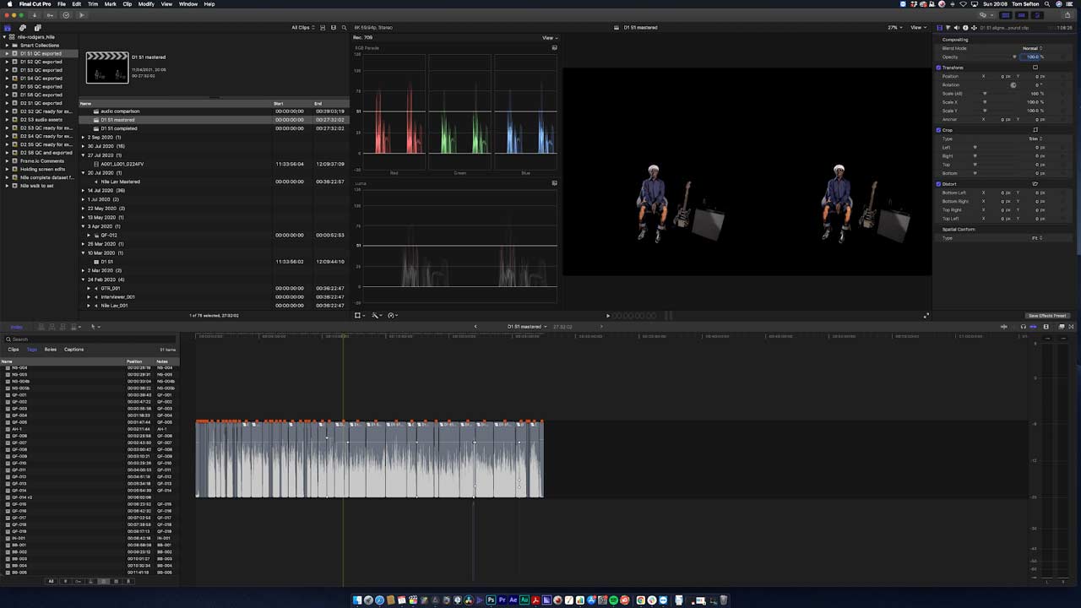
Task: Adjust the Opacity slider in Compositing
Action: pyautogui.click(x=1014, y=57)
